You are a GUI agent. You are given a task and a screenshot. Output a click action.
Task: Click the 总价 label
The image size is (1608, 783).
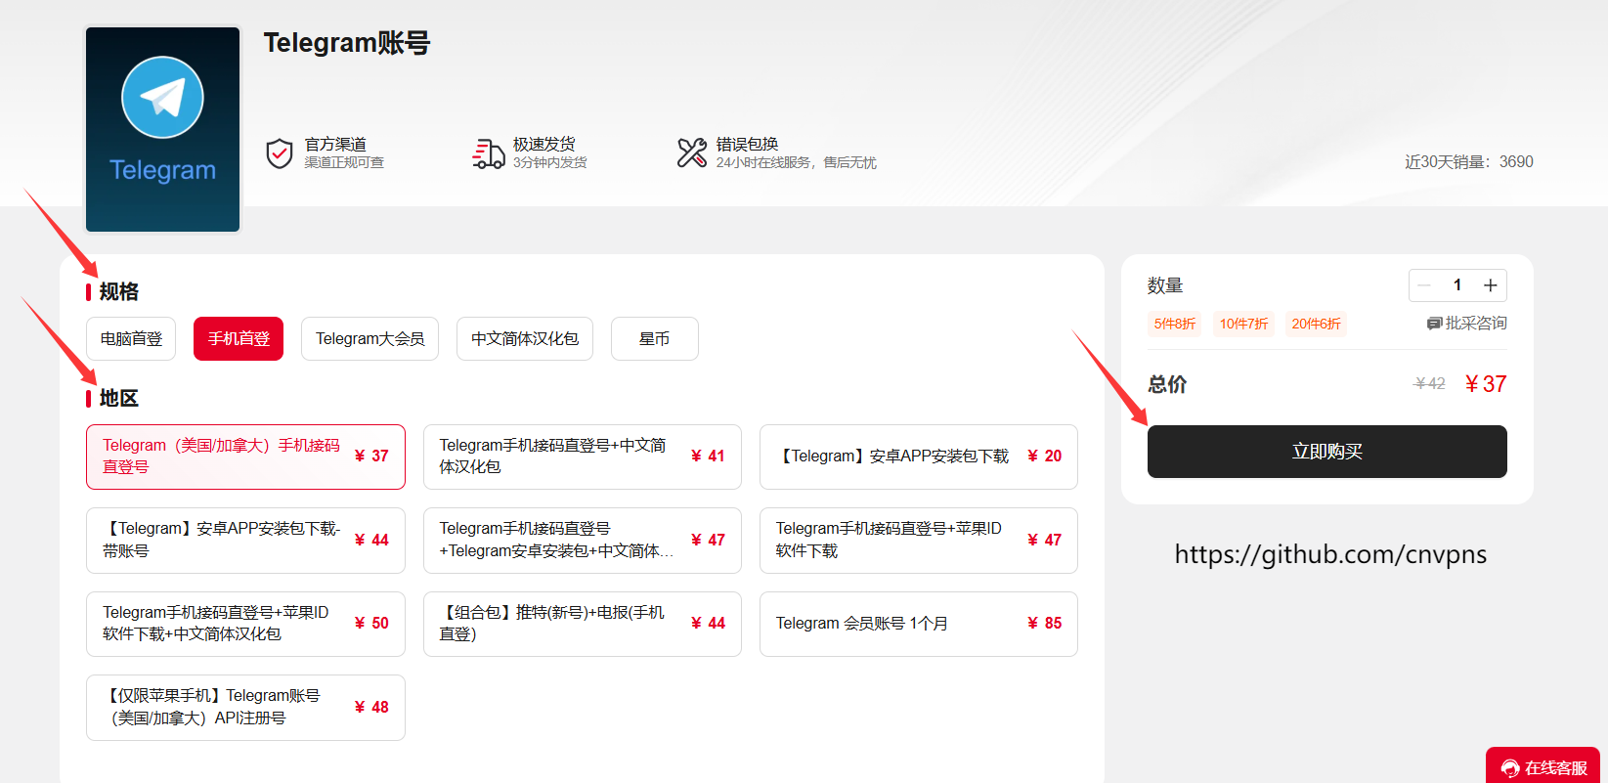click(x=1167, y=384)
